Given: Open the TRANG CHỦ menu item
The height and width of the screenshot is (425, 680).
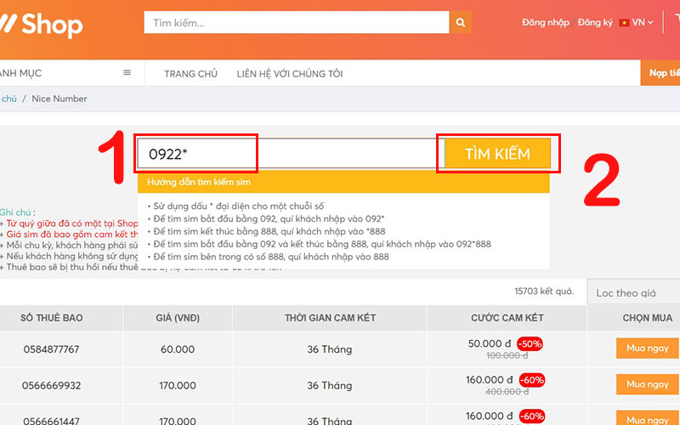Looking at the screenshot, I should pyautogui.click(x=190, y=74).
